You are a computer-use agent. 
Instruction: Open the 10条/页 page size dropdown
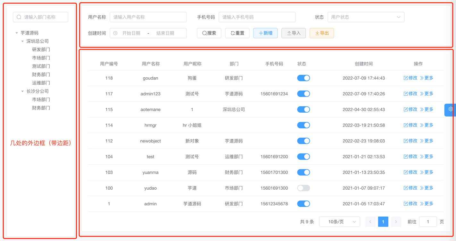click(339, 221)
